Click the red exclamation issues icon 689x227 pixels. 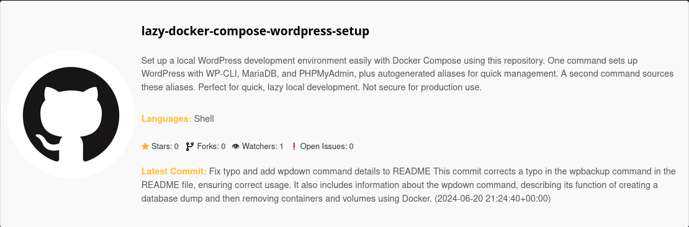point(294,147)
